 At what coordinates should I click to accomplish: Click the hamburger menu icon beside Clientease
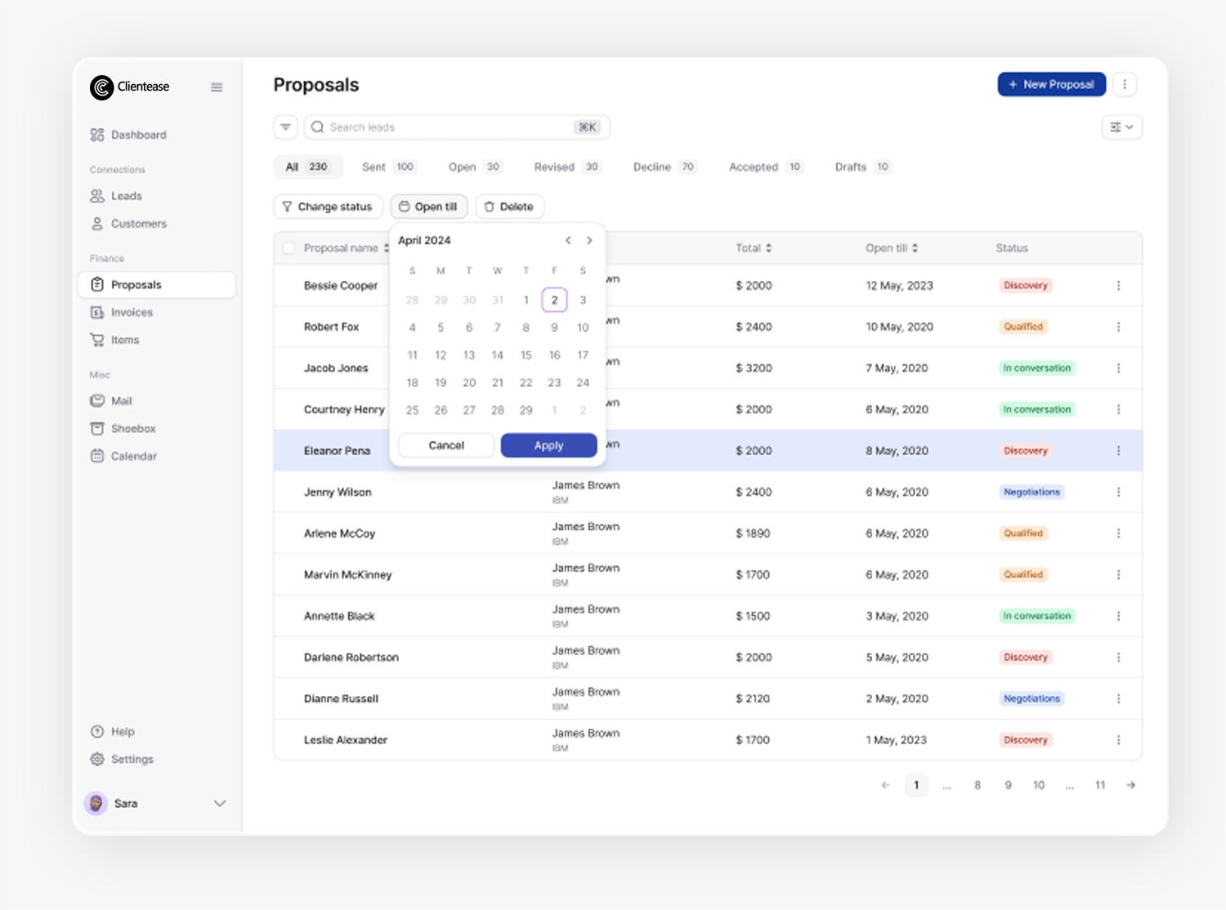217,87
